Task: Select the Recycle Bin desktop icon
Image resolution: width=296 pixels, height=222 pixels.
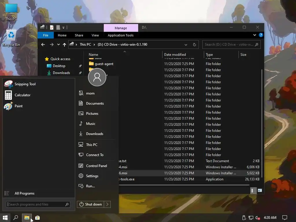Action: click(x=11, y=38)
